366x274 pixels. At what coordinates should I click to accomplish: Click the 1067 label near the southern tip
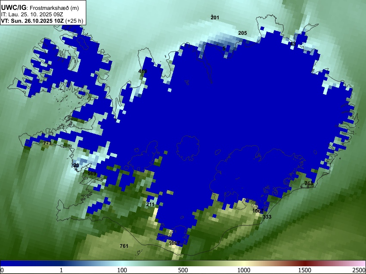(x=174, y=243)
